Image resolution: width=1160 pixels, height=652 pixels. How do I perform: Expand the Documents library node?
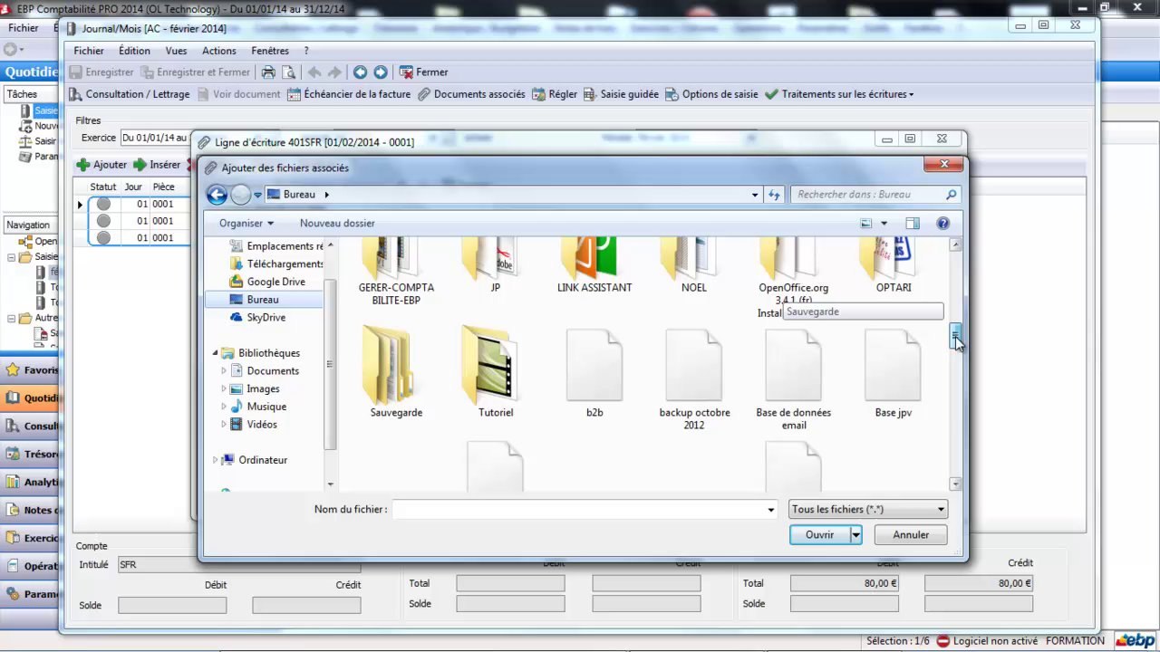(224, 371)
